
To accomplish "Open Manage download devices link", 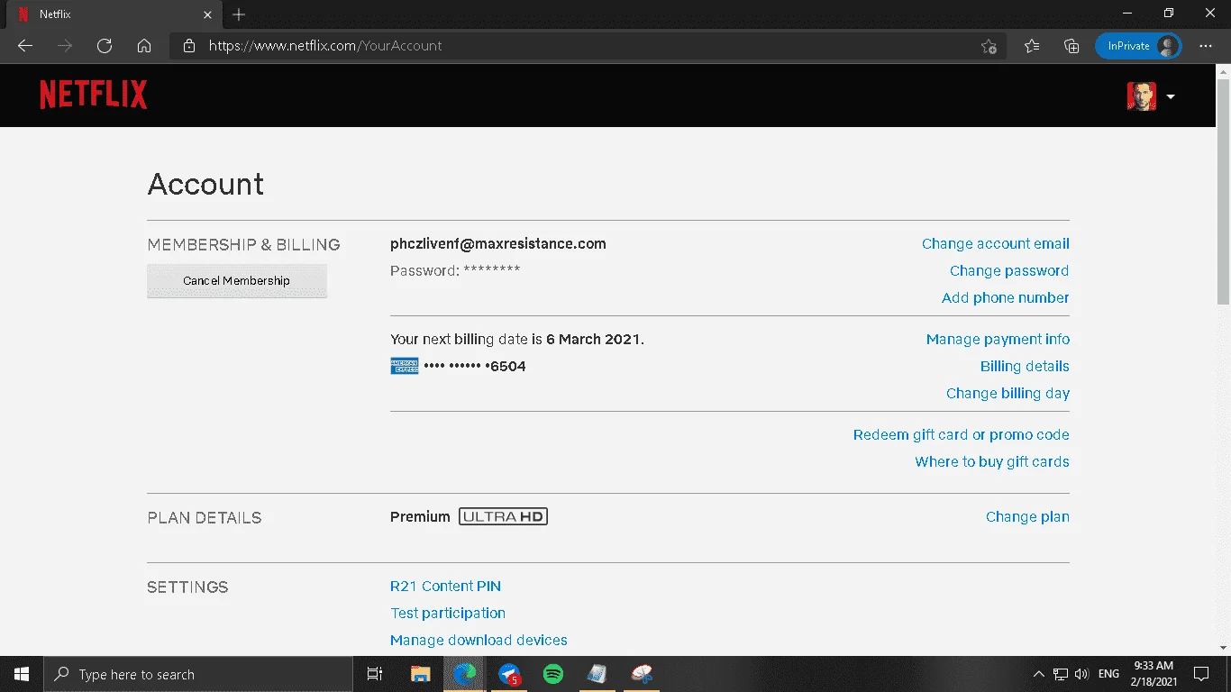I will pos(479,640).
